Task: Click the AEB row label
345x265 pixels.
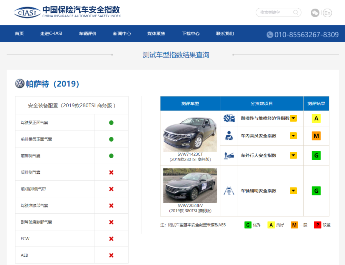Action: click(x=24, y=255)
